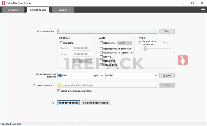Click the MP4 film format icon
Image resolution: width=207 pixels, height=126 pixels.
click(x=60, y=75)
